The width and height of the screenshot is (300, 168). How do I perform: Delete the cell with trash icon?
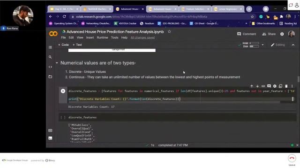[x=286, y=86]
